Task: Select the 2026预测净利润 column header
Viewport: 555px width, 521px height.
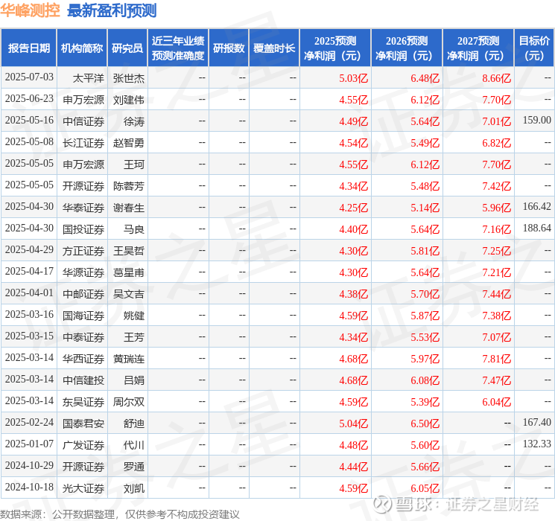Action: coord(407,48)
